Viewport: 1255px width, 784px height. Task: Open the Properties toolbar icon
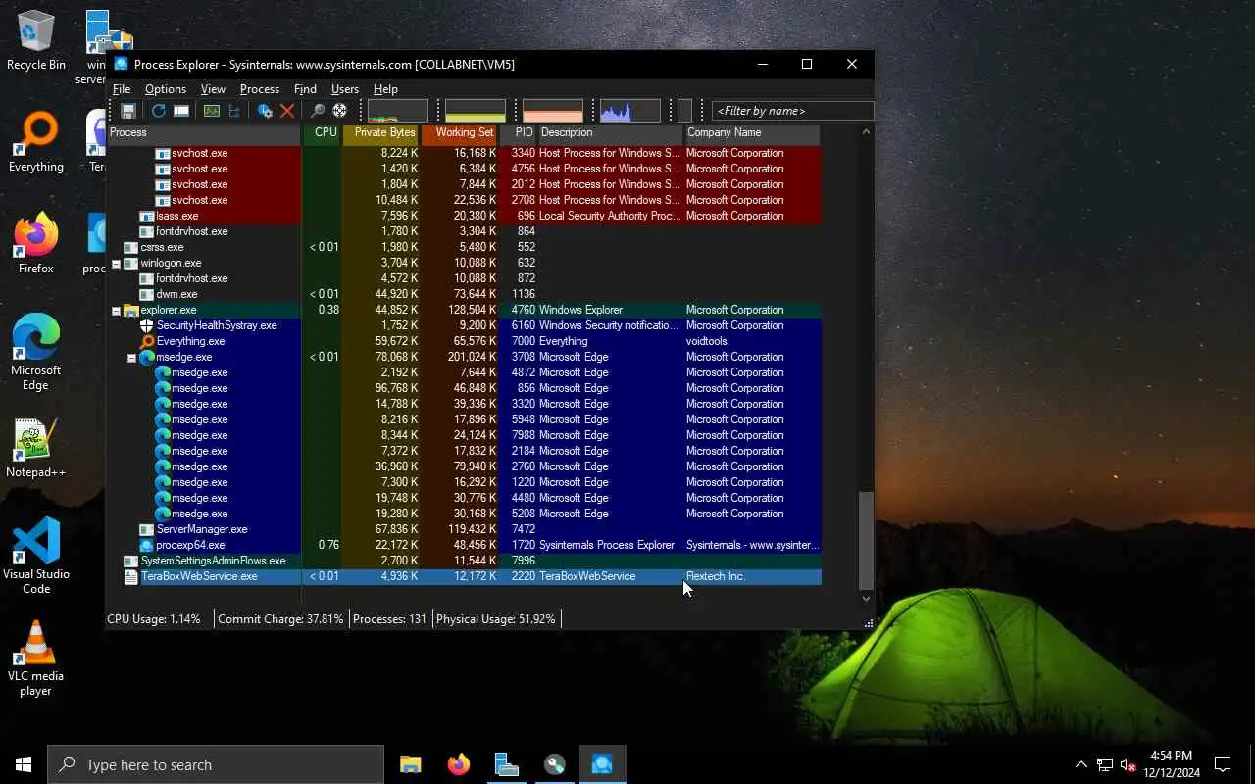[x=265, y=111]
